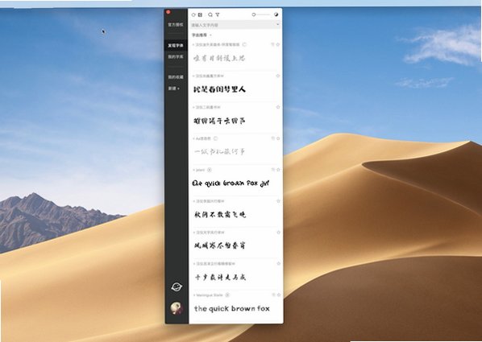Screen dimensions: 482x342
Task: Expand the arrow above 犹是春闺梦里人 preview
Action: (193, 76)
